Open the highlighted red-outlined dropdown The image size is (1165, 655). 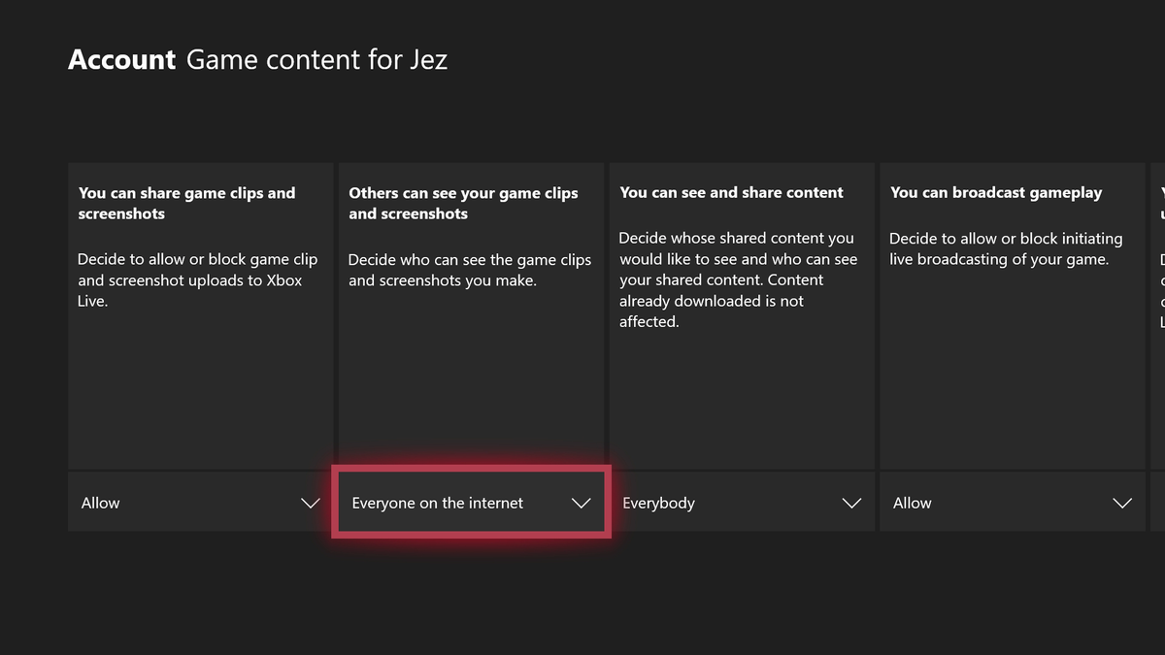pyautogui.click(x=470, y=503)
